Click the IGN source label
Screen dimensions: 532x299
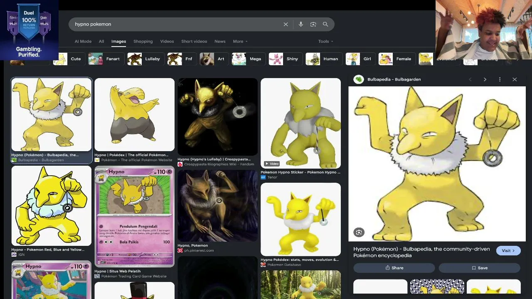pos(21,255)
